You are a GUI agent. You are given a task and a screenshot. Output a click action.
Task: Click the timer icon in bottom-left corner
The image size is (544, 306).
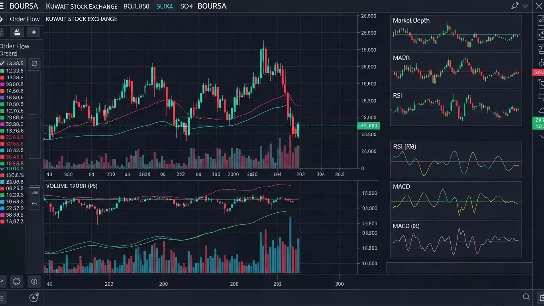tap(34, 297)
